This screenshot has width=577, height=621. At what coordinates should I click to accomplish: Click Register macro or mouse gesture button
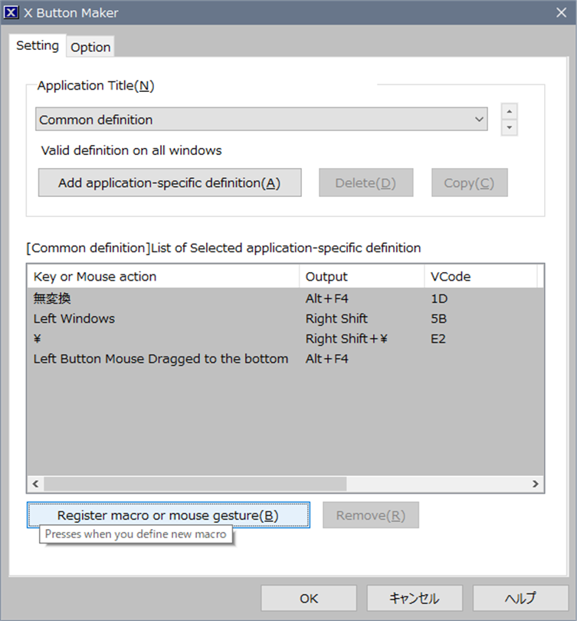point(168,515)
